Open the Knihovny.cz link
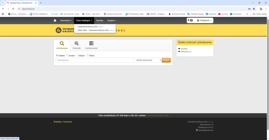The image size is (269, 140). click(185, 51)
